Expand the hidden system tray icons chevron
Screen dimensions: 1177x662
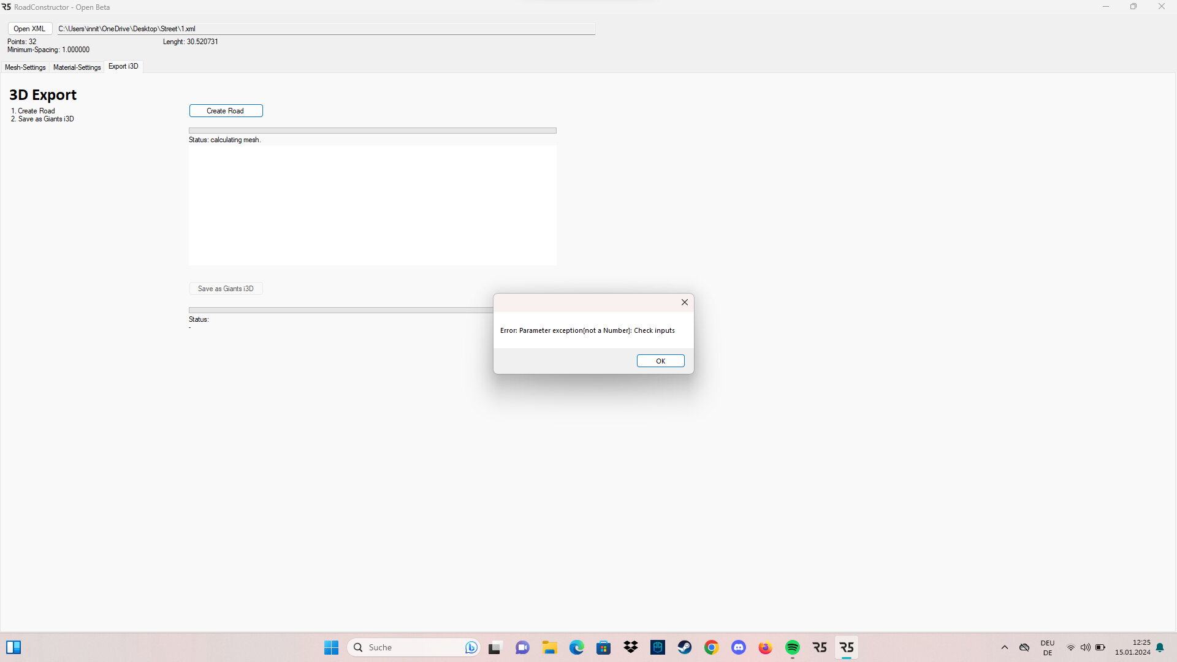tap(1004, 647)
